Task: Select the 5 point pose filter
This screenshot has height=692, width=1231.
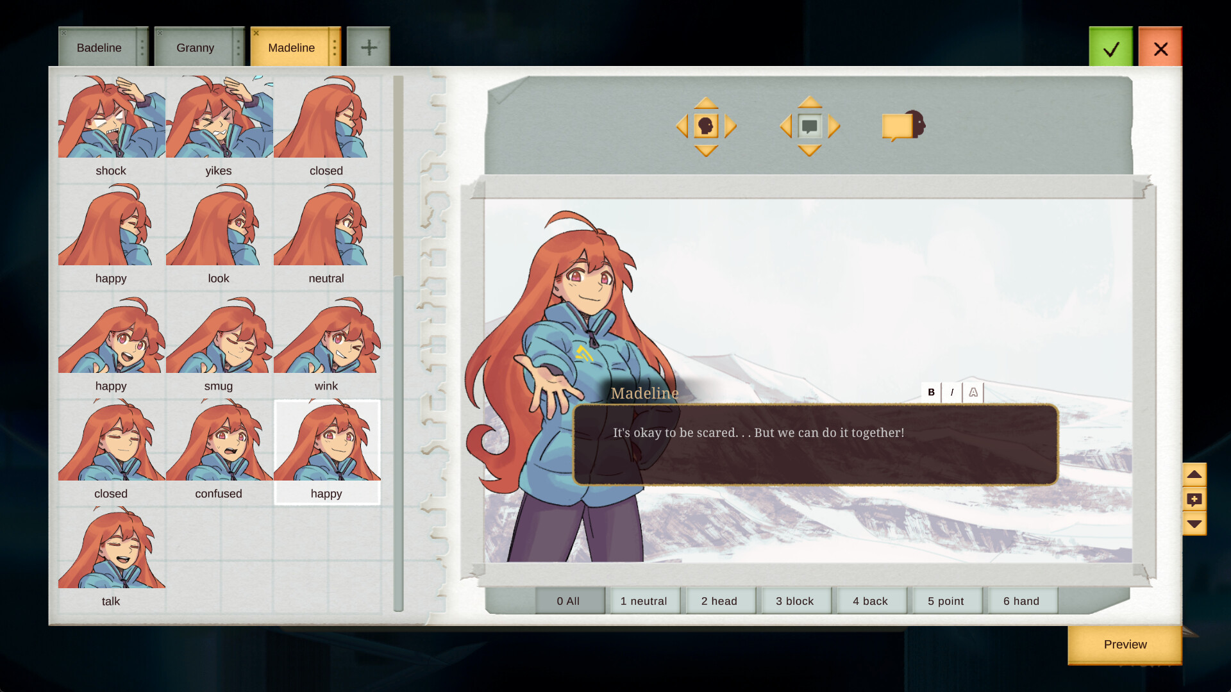Action: point(946,601)
